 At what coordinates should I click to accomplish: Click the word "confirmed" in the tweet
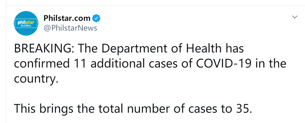pyautogui.click(x=42, y=64)
